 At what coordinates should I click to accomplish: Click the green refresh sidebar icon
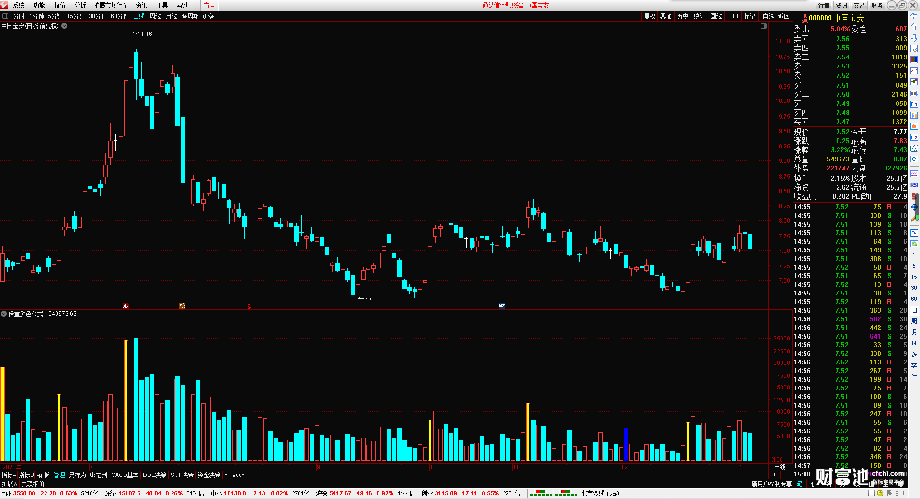pyautogui.click(x=914, y=244)
